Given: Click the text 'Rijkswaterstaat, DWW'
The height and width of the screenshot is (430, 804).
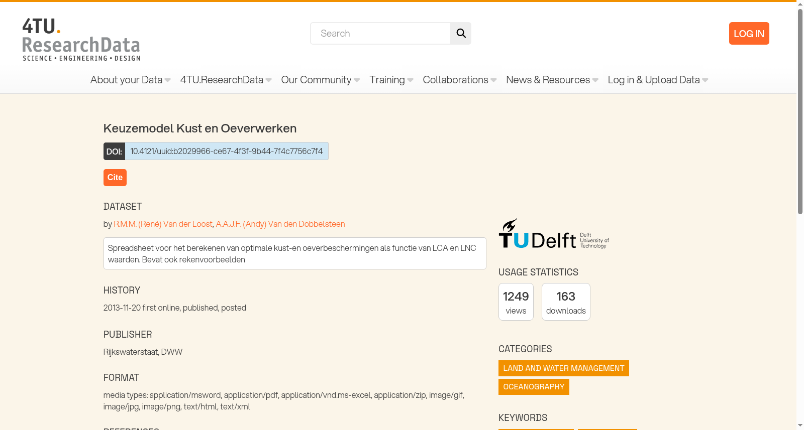Looking at the screenshot, I should coord(143,352).
